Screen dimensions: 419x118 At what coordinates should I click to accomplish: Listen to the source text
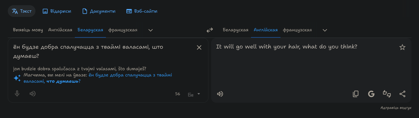(33, 94)
